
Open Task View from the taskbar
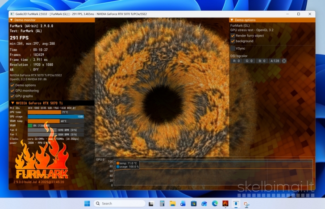pos(151,203)
